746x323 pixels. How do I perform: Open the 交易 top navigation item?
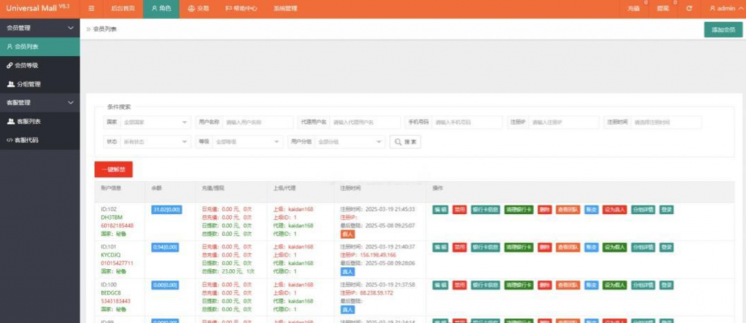tap(199, 9)
